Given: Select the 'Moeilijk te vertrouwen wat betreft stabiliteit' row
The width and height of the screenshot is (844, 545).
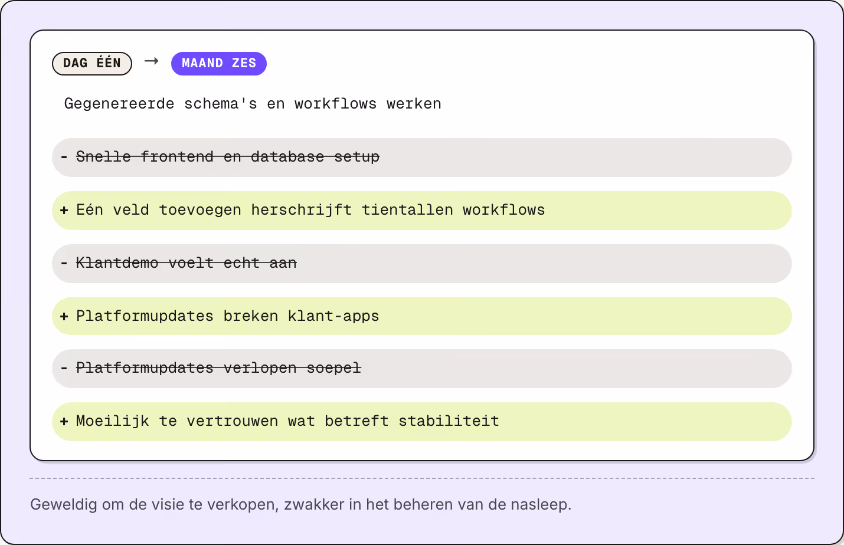Looking at the screenshot, I should click(422, 422).
